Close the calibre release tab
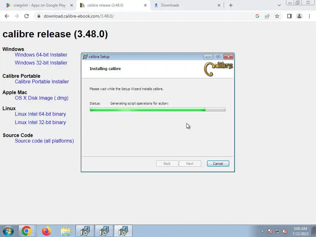This screenshot has width=316, height=237. [145, 5]
